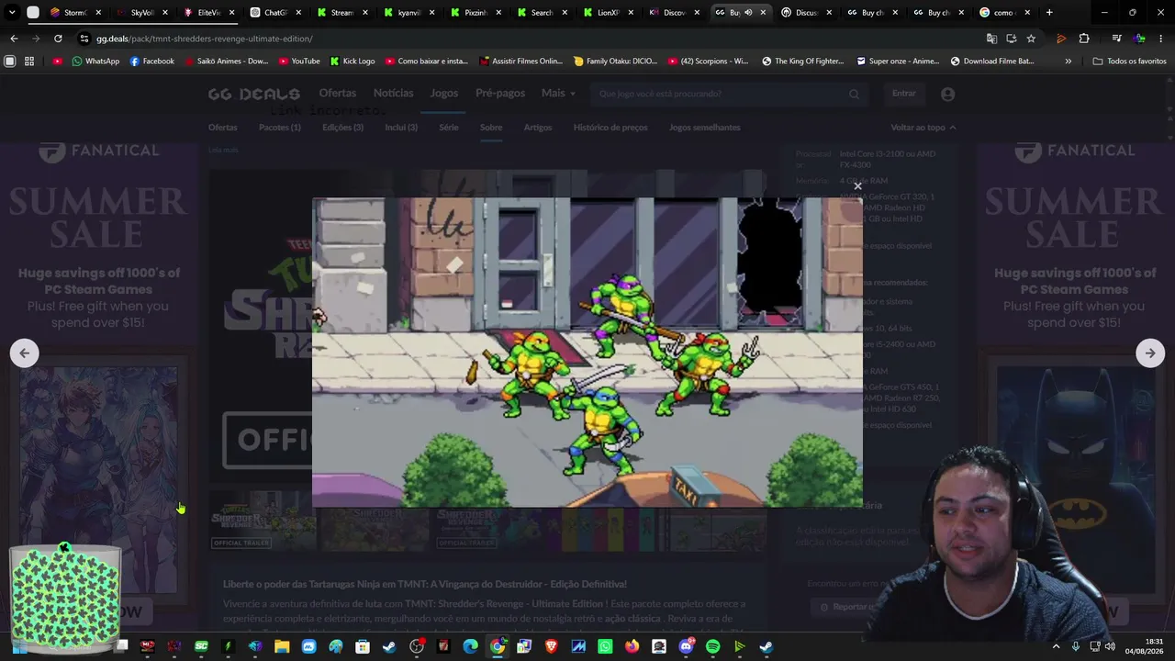Open the Chrome apps grid shortcut
Screen dimensions: 1175x661
pos(29,61)
